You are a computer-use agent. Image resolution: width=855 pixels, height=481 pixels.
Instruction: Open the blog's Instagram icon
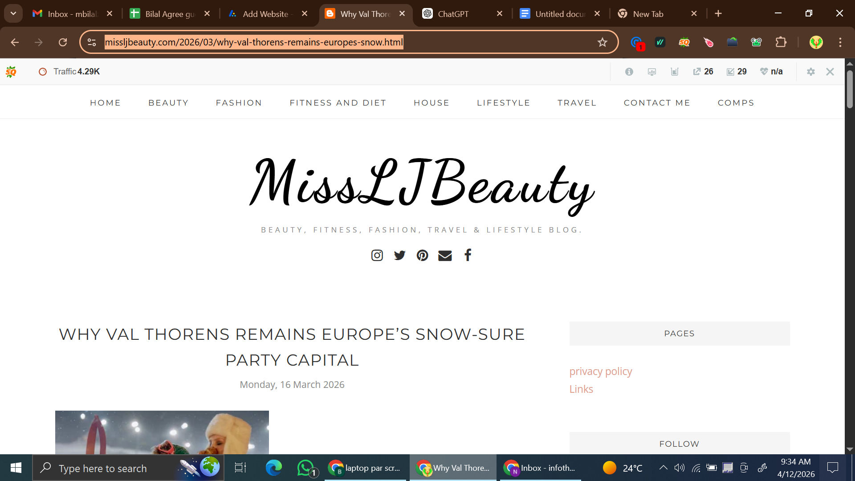coord(377,255)
